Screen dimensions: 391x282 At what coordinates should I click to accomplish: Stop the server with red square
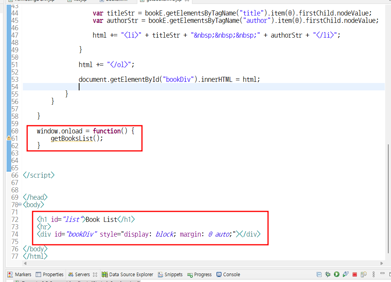click(x=355, y=275)
